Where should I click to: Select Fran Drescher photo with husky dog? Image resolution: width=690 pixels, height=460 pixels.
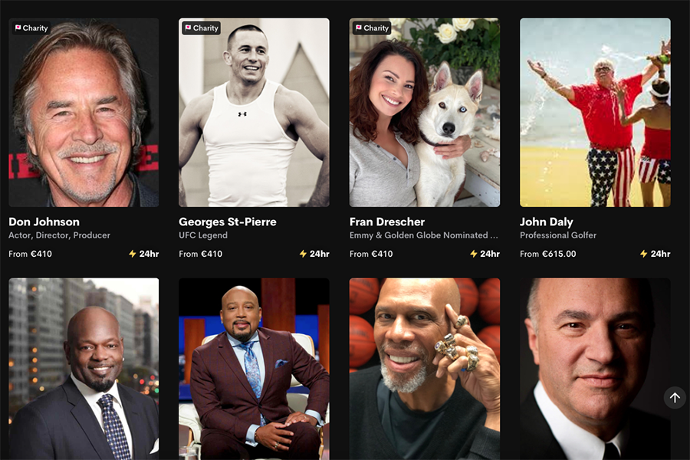tap(425, 112)
